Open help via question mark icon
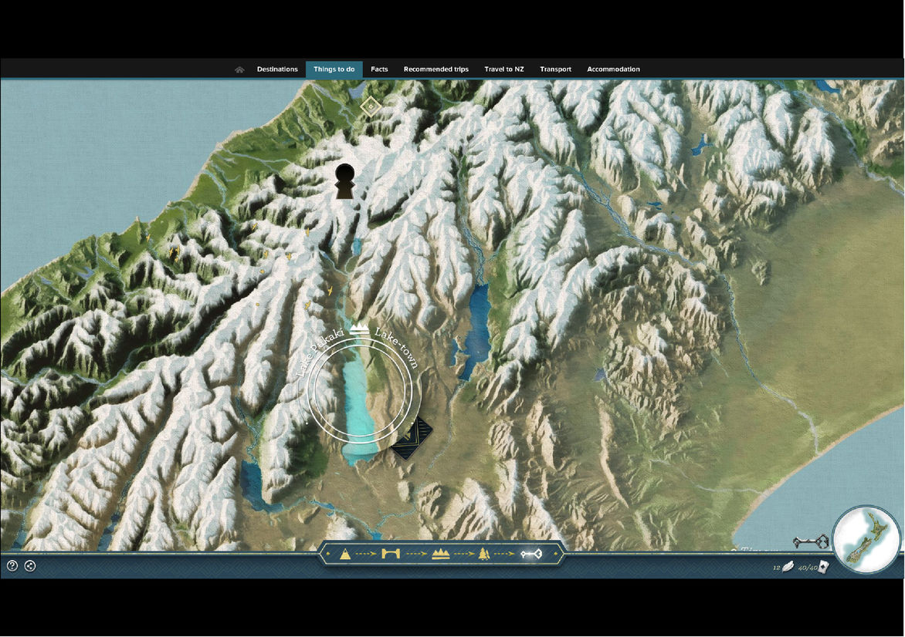Screen dimensions: 905x637 pyautogui.click(x=12, y=565)
